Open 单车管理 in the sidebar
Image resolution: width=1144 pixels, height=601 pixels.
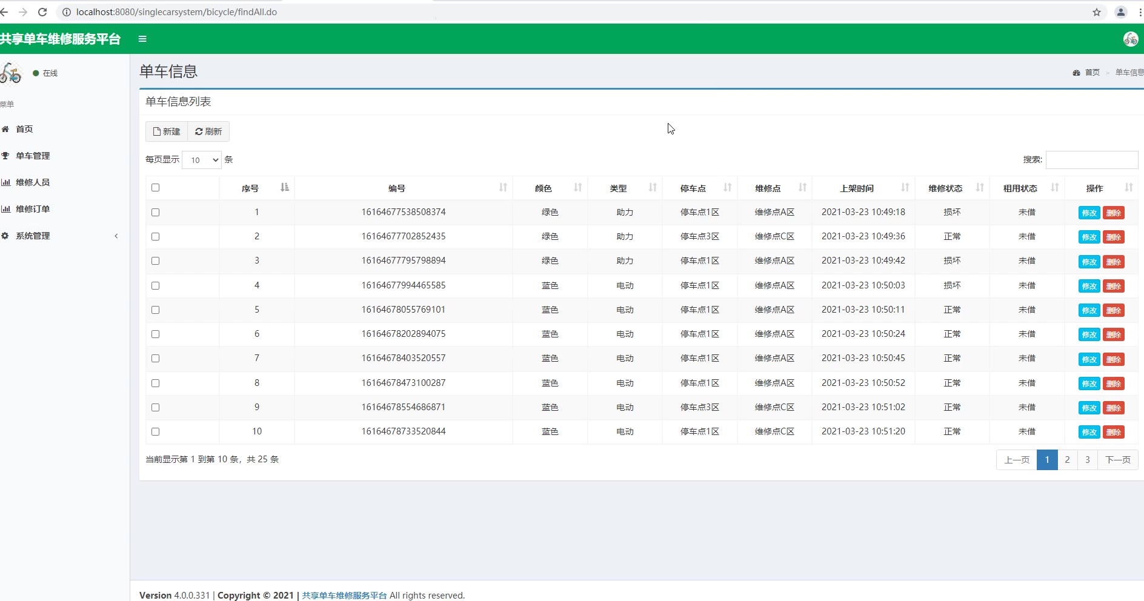(33, 156)
